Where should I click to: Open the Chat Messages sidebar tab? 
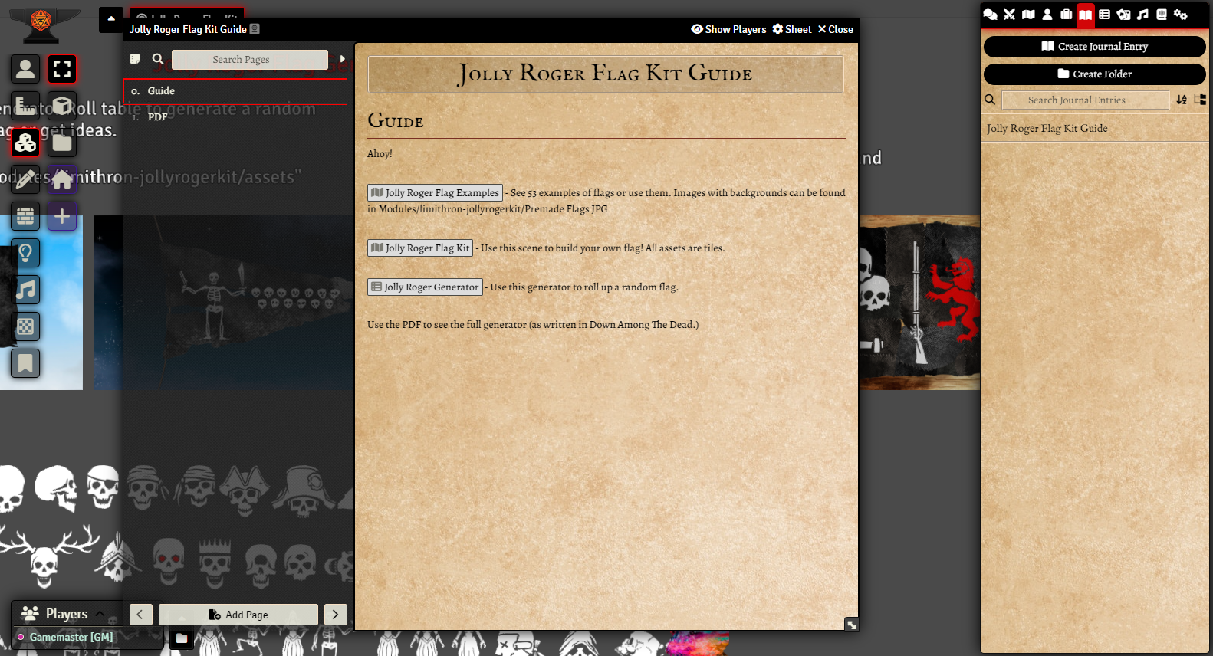[x=990, y=15]
